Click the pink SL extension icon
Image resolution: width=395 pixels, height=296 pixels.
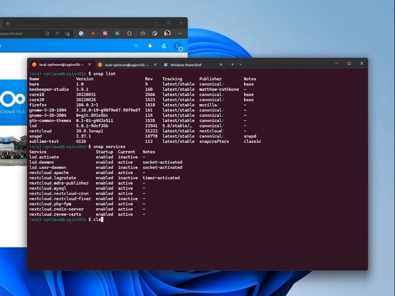pyautogui.click(x=105, y=33)
